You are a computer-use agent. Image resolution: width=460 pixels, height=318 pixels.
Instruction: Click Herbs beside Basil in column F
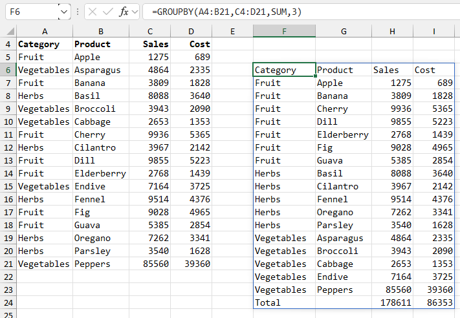284,173
